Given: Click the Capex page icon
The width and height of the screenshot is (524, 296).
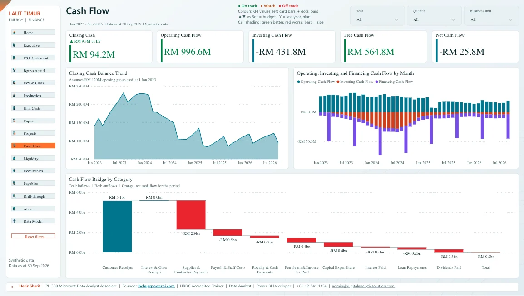Looking at the screenshot, I should pyautogui.click(x=14, y=121).
